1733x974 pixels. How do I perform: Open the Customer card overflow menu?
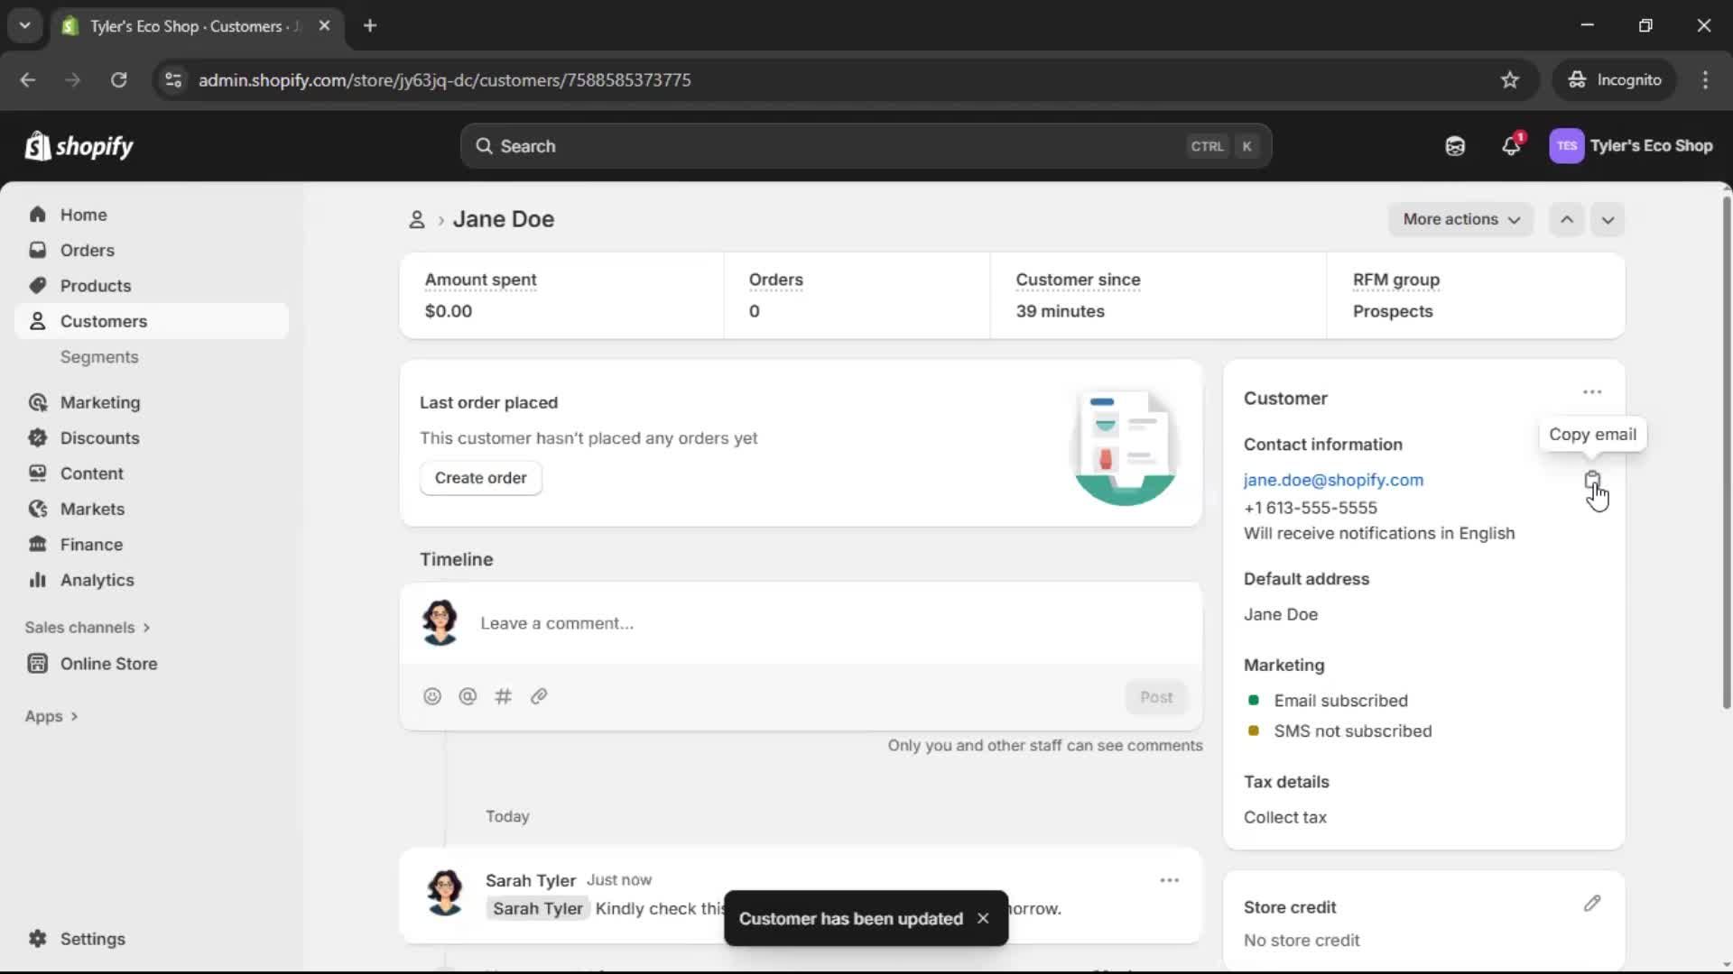[1592, 391]
